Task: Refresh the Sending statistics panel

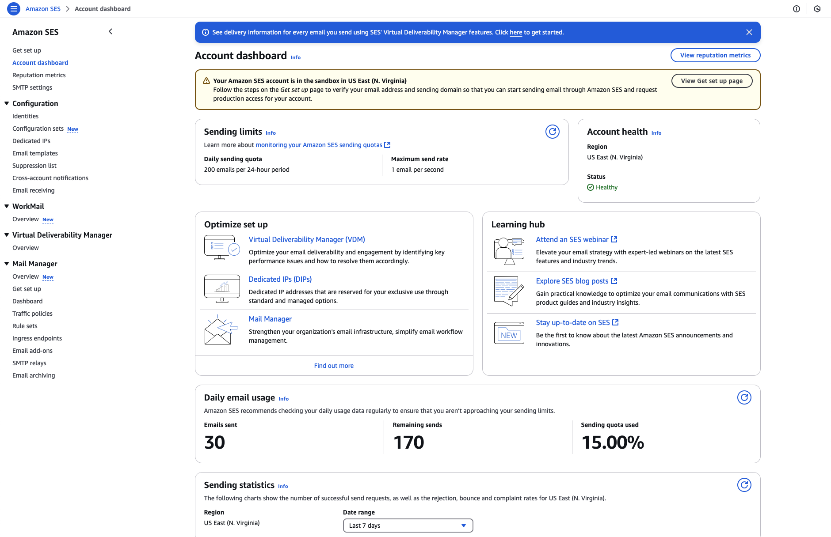Action: [744, 485]
